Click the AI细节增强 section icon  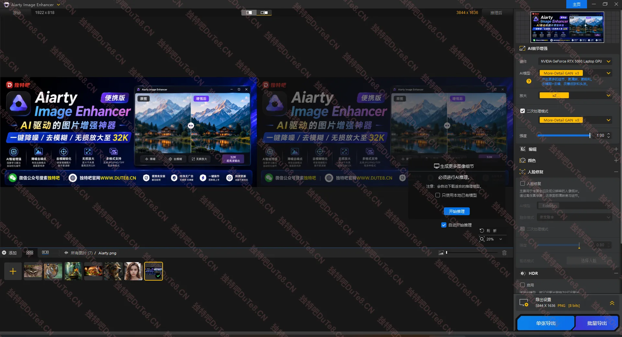[522, 48]
